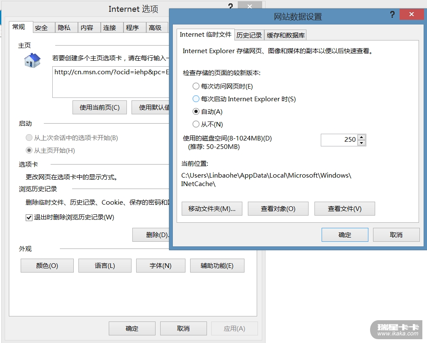
Task: Click 取消 in 网站数据设置 dialog
Action: pos(396,235)
